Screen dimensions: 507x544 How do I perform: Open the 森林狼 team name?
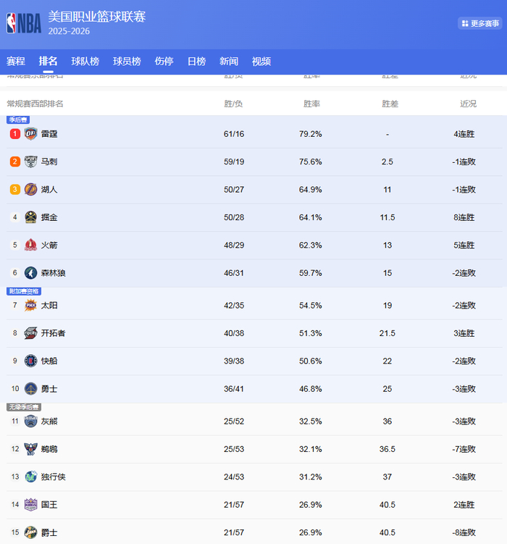click(54, 272)
